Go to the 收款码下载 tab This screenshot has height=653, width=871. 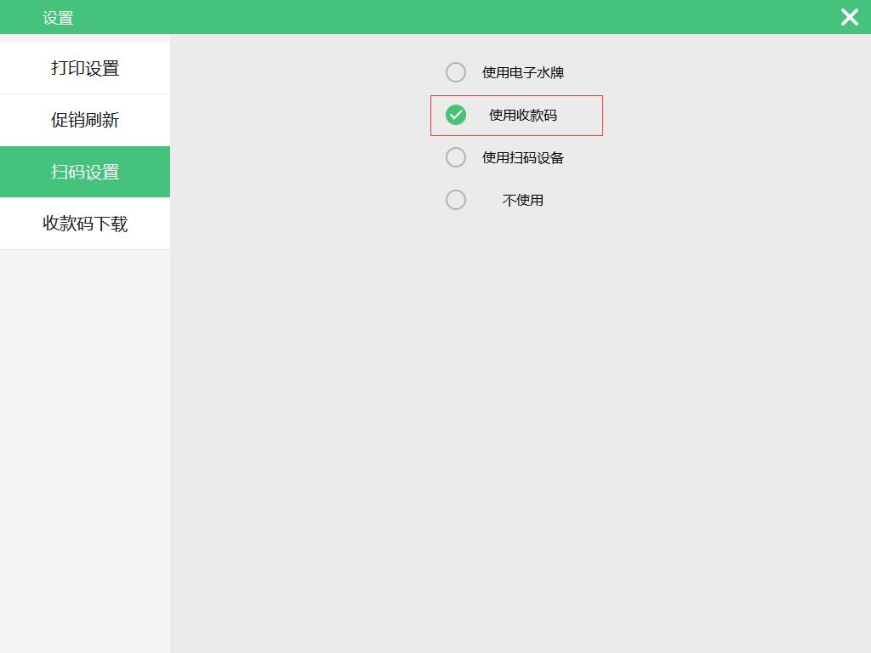pyautogui.click(x=85, y=224)
